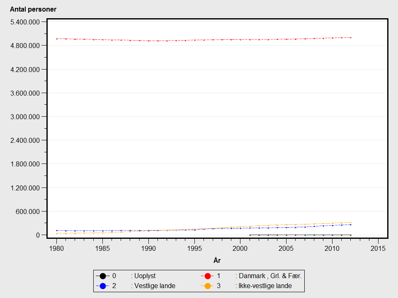Click the black line's first point at 2001

[250, 235]
